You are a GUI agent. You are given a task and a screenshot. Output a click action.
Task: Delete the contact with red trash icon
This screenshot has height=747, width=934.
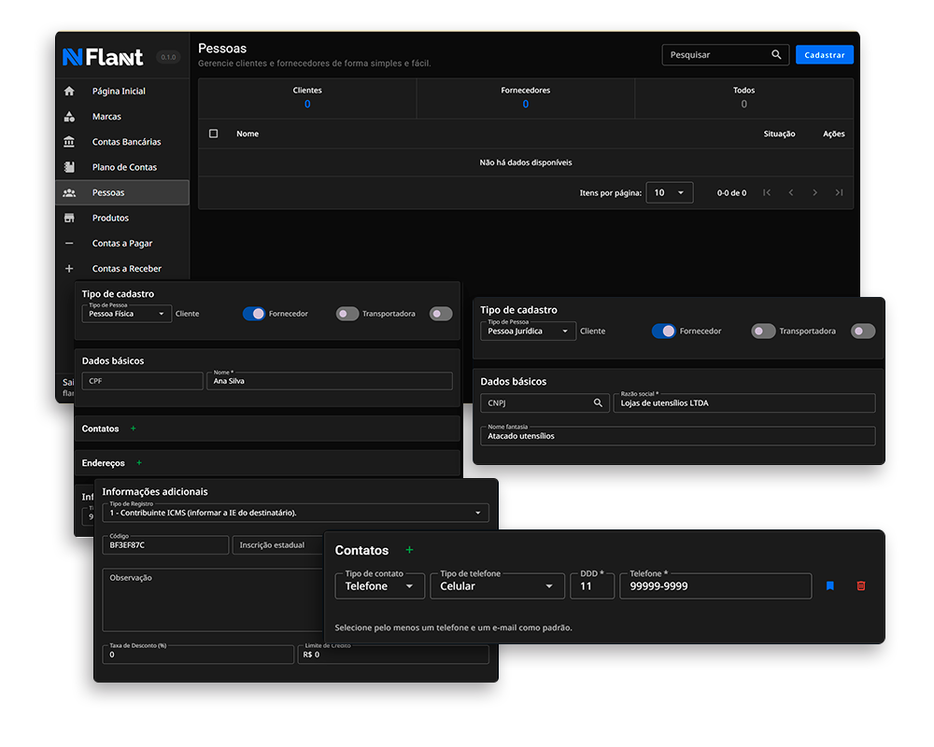click(861, 586)
